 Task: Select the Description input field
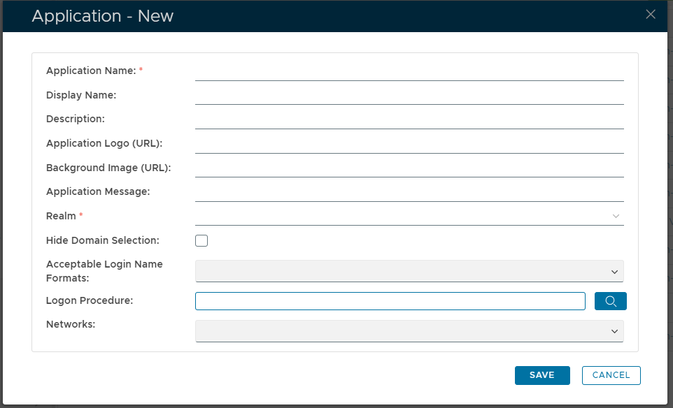point(409,119)
